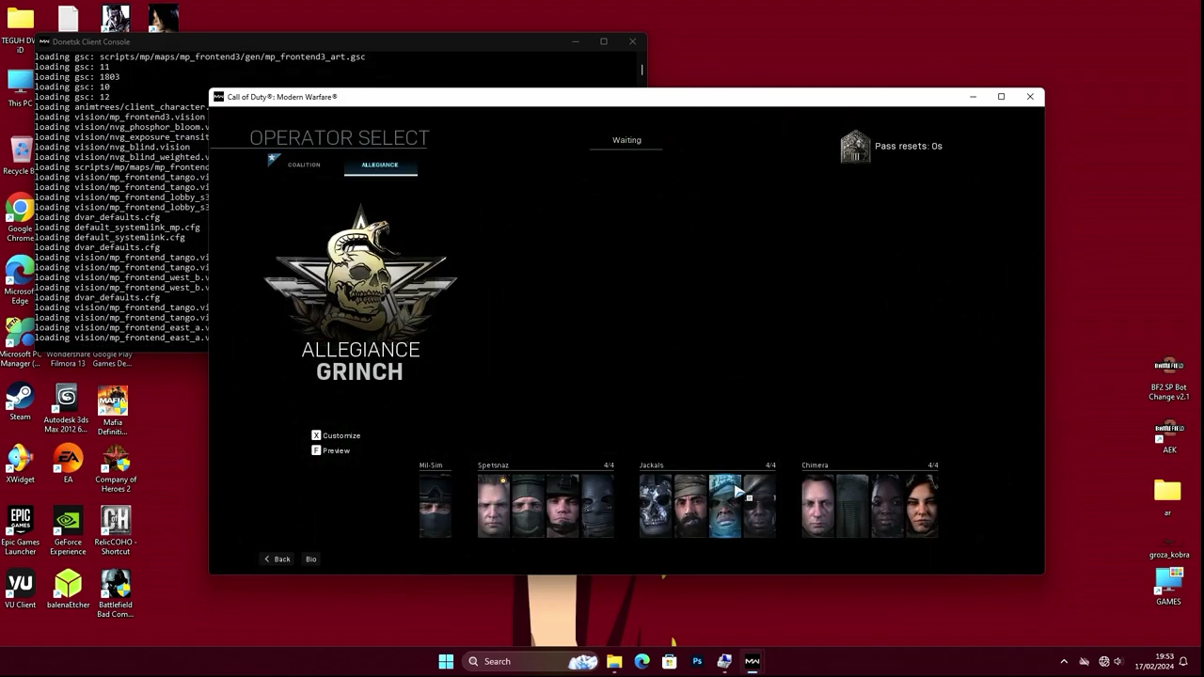Select the fourth Spetsnaz operator in dark mask
The width and height of the screenshot is (1204, 677).
pyautogui.click(x=597, y=506)
